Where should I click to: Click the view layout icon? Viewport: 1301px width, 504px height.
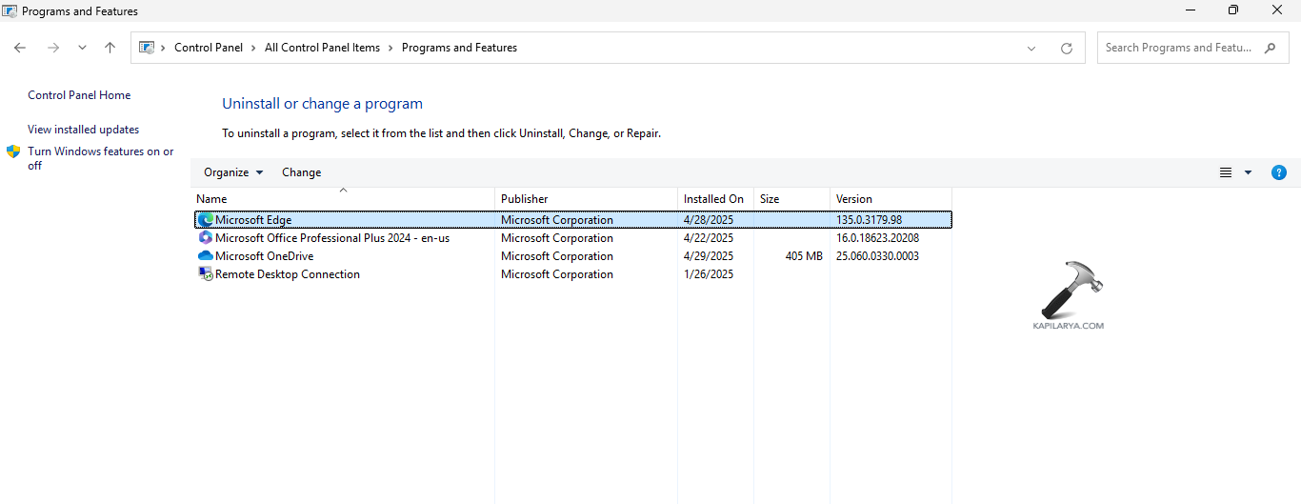click(x=1226, y=172)
